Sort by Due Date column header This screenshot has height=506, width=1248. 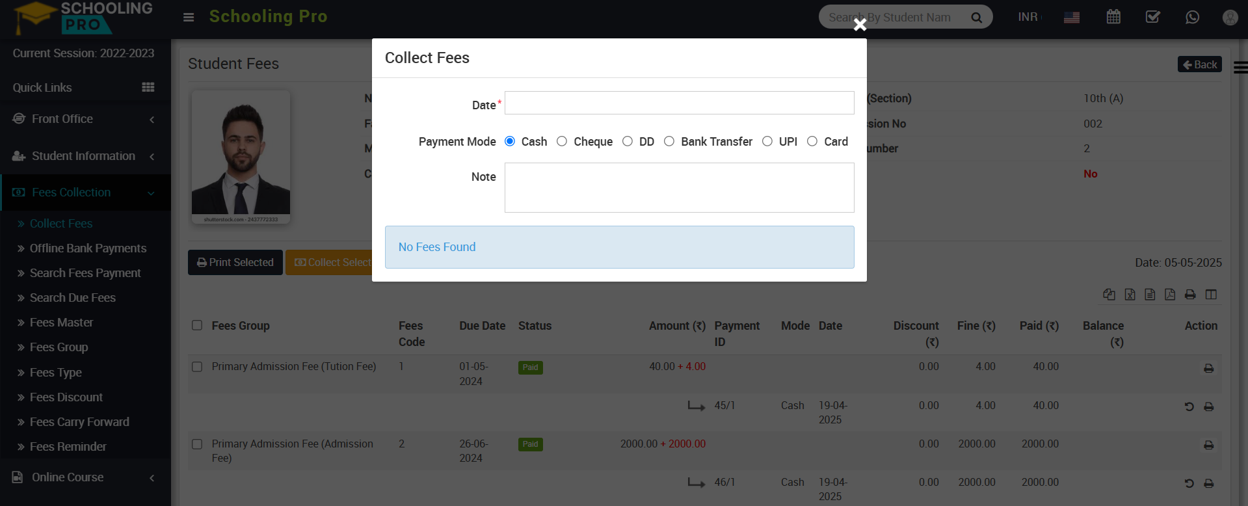coord(483,326)
